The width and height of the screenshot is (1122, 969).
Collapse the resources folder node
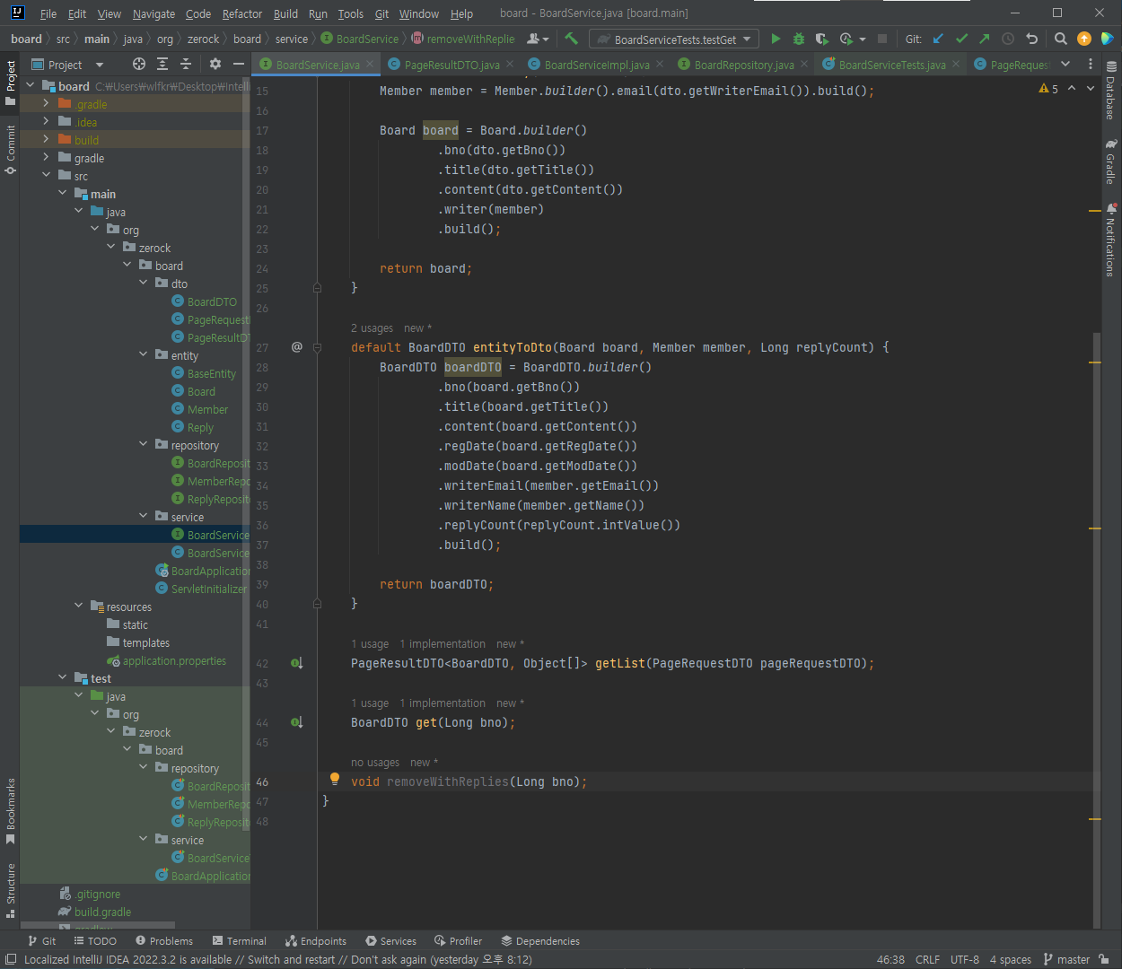click(79, 607)
